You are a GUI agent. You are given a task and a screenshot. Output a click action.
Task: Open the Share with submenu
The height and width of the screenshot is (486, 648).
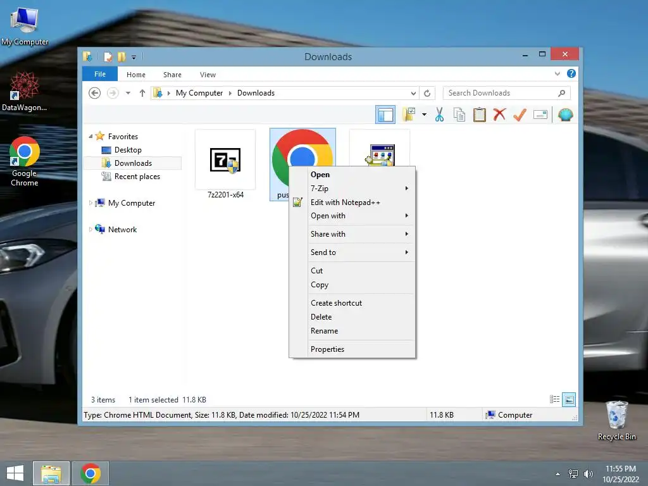tap(352, 234)
